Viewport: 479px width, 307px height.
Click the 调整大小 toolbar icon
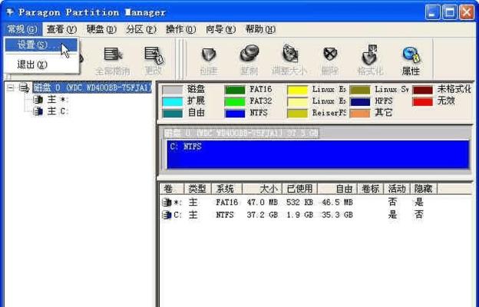pos(289,61)
